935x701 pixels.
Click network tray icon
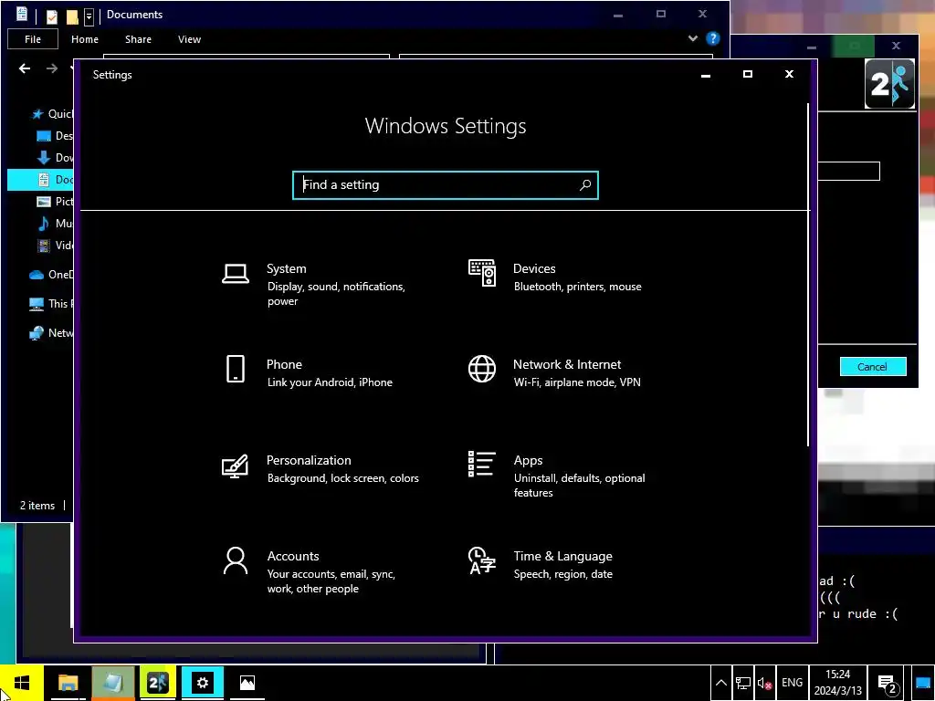[x=743, y=683]
